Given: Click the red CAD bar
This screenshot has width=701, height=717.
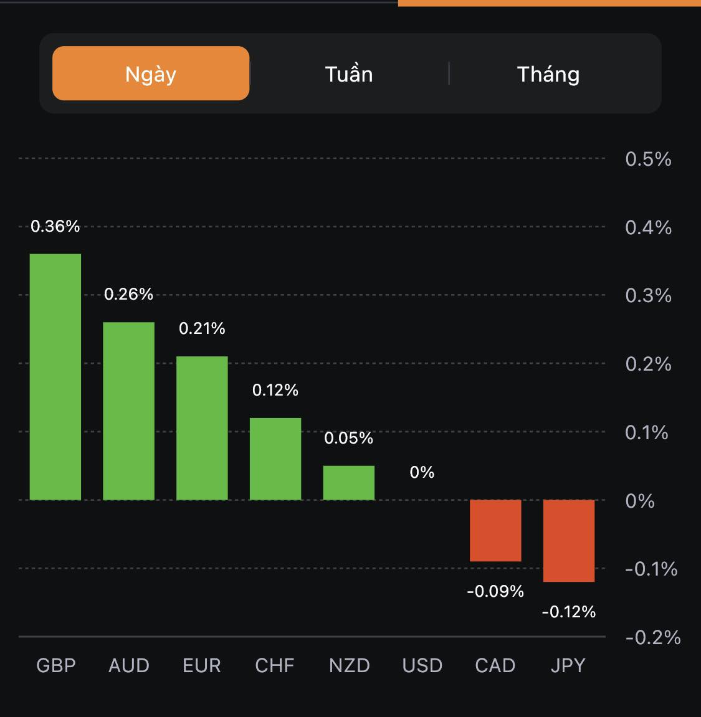Looking at the screenshot, I should 495,530.
